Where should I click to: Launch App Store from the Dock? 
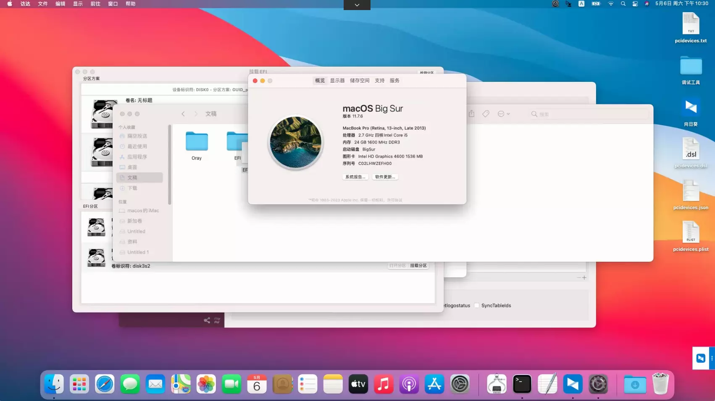434,384
